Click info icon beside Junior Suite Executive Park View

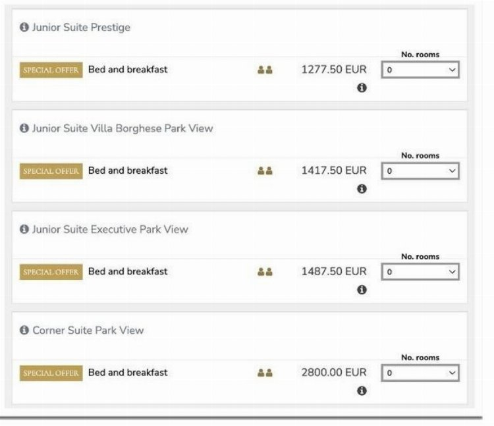24,229
